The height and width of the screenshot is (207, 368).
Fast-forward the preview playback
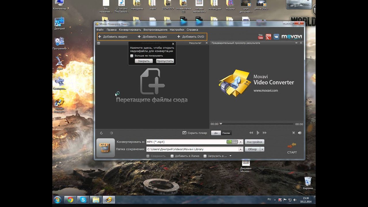[x=265, y=133]
